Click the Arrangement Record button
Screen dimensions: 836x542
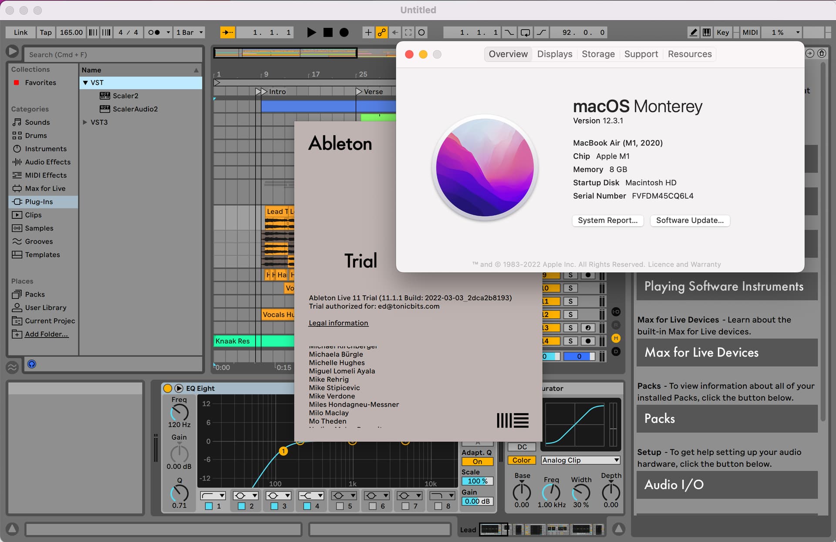click(344, 32)
